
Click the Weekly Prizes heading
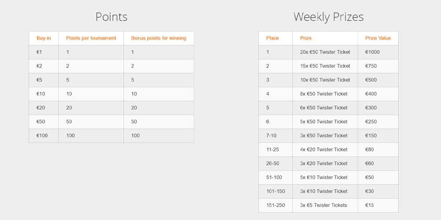329,17
